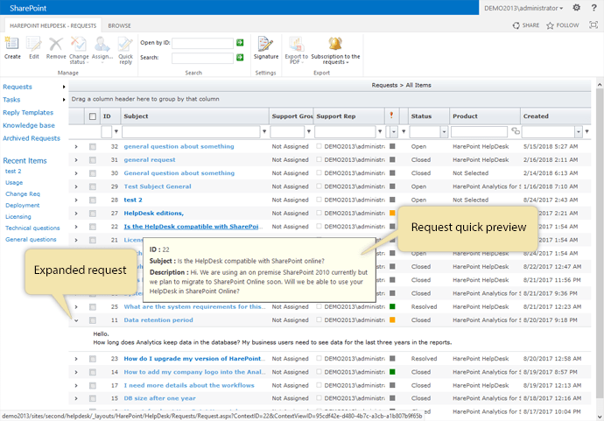Viewport: 604px width, 421px height.
Task: Click the Product filter link icon
Action: [x=516, y=131]
